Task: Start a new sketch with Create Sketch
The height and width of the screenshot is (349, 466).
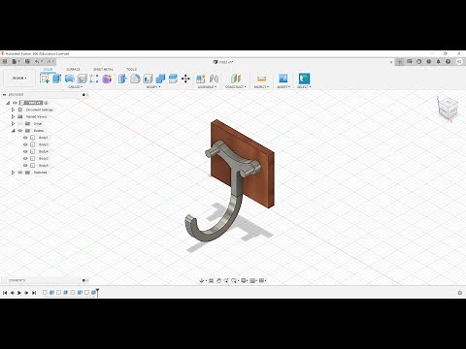Action: pos(45,79)
